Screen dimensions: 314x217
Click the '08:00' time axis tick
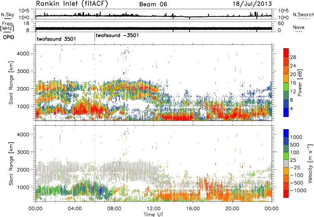(x=114, y=209)
